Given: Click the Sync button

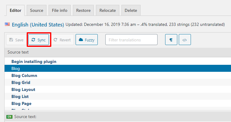Looking at the screenshot, I should click(x=39, y=40).
